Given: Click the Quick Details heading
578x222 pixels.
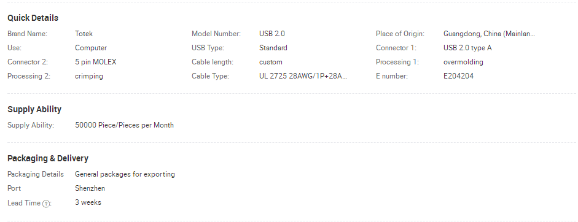Looking at the screenshot, I should [x=33, y=18].
